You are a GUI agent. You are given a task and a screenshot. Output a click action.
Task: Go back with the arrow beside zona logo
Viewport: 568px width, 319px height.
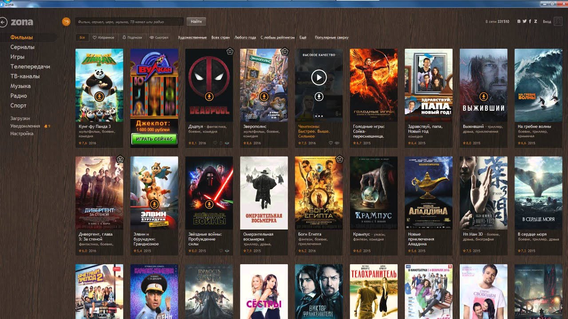coord(3,22)
